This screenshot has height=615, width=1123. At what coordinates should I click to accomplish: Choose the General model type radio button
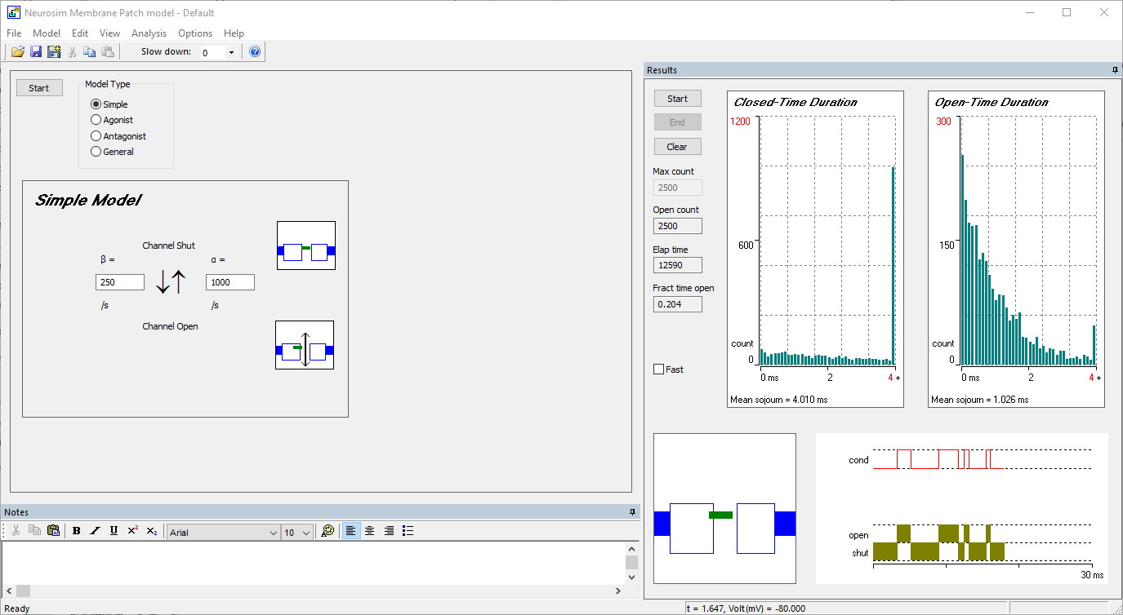96,152
